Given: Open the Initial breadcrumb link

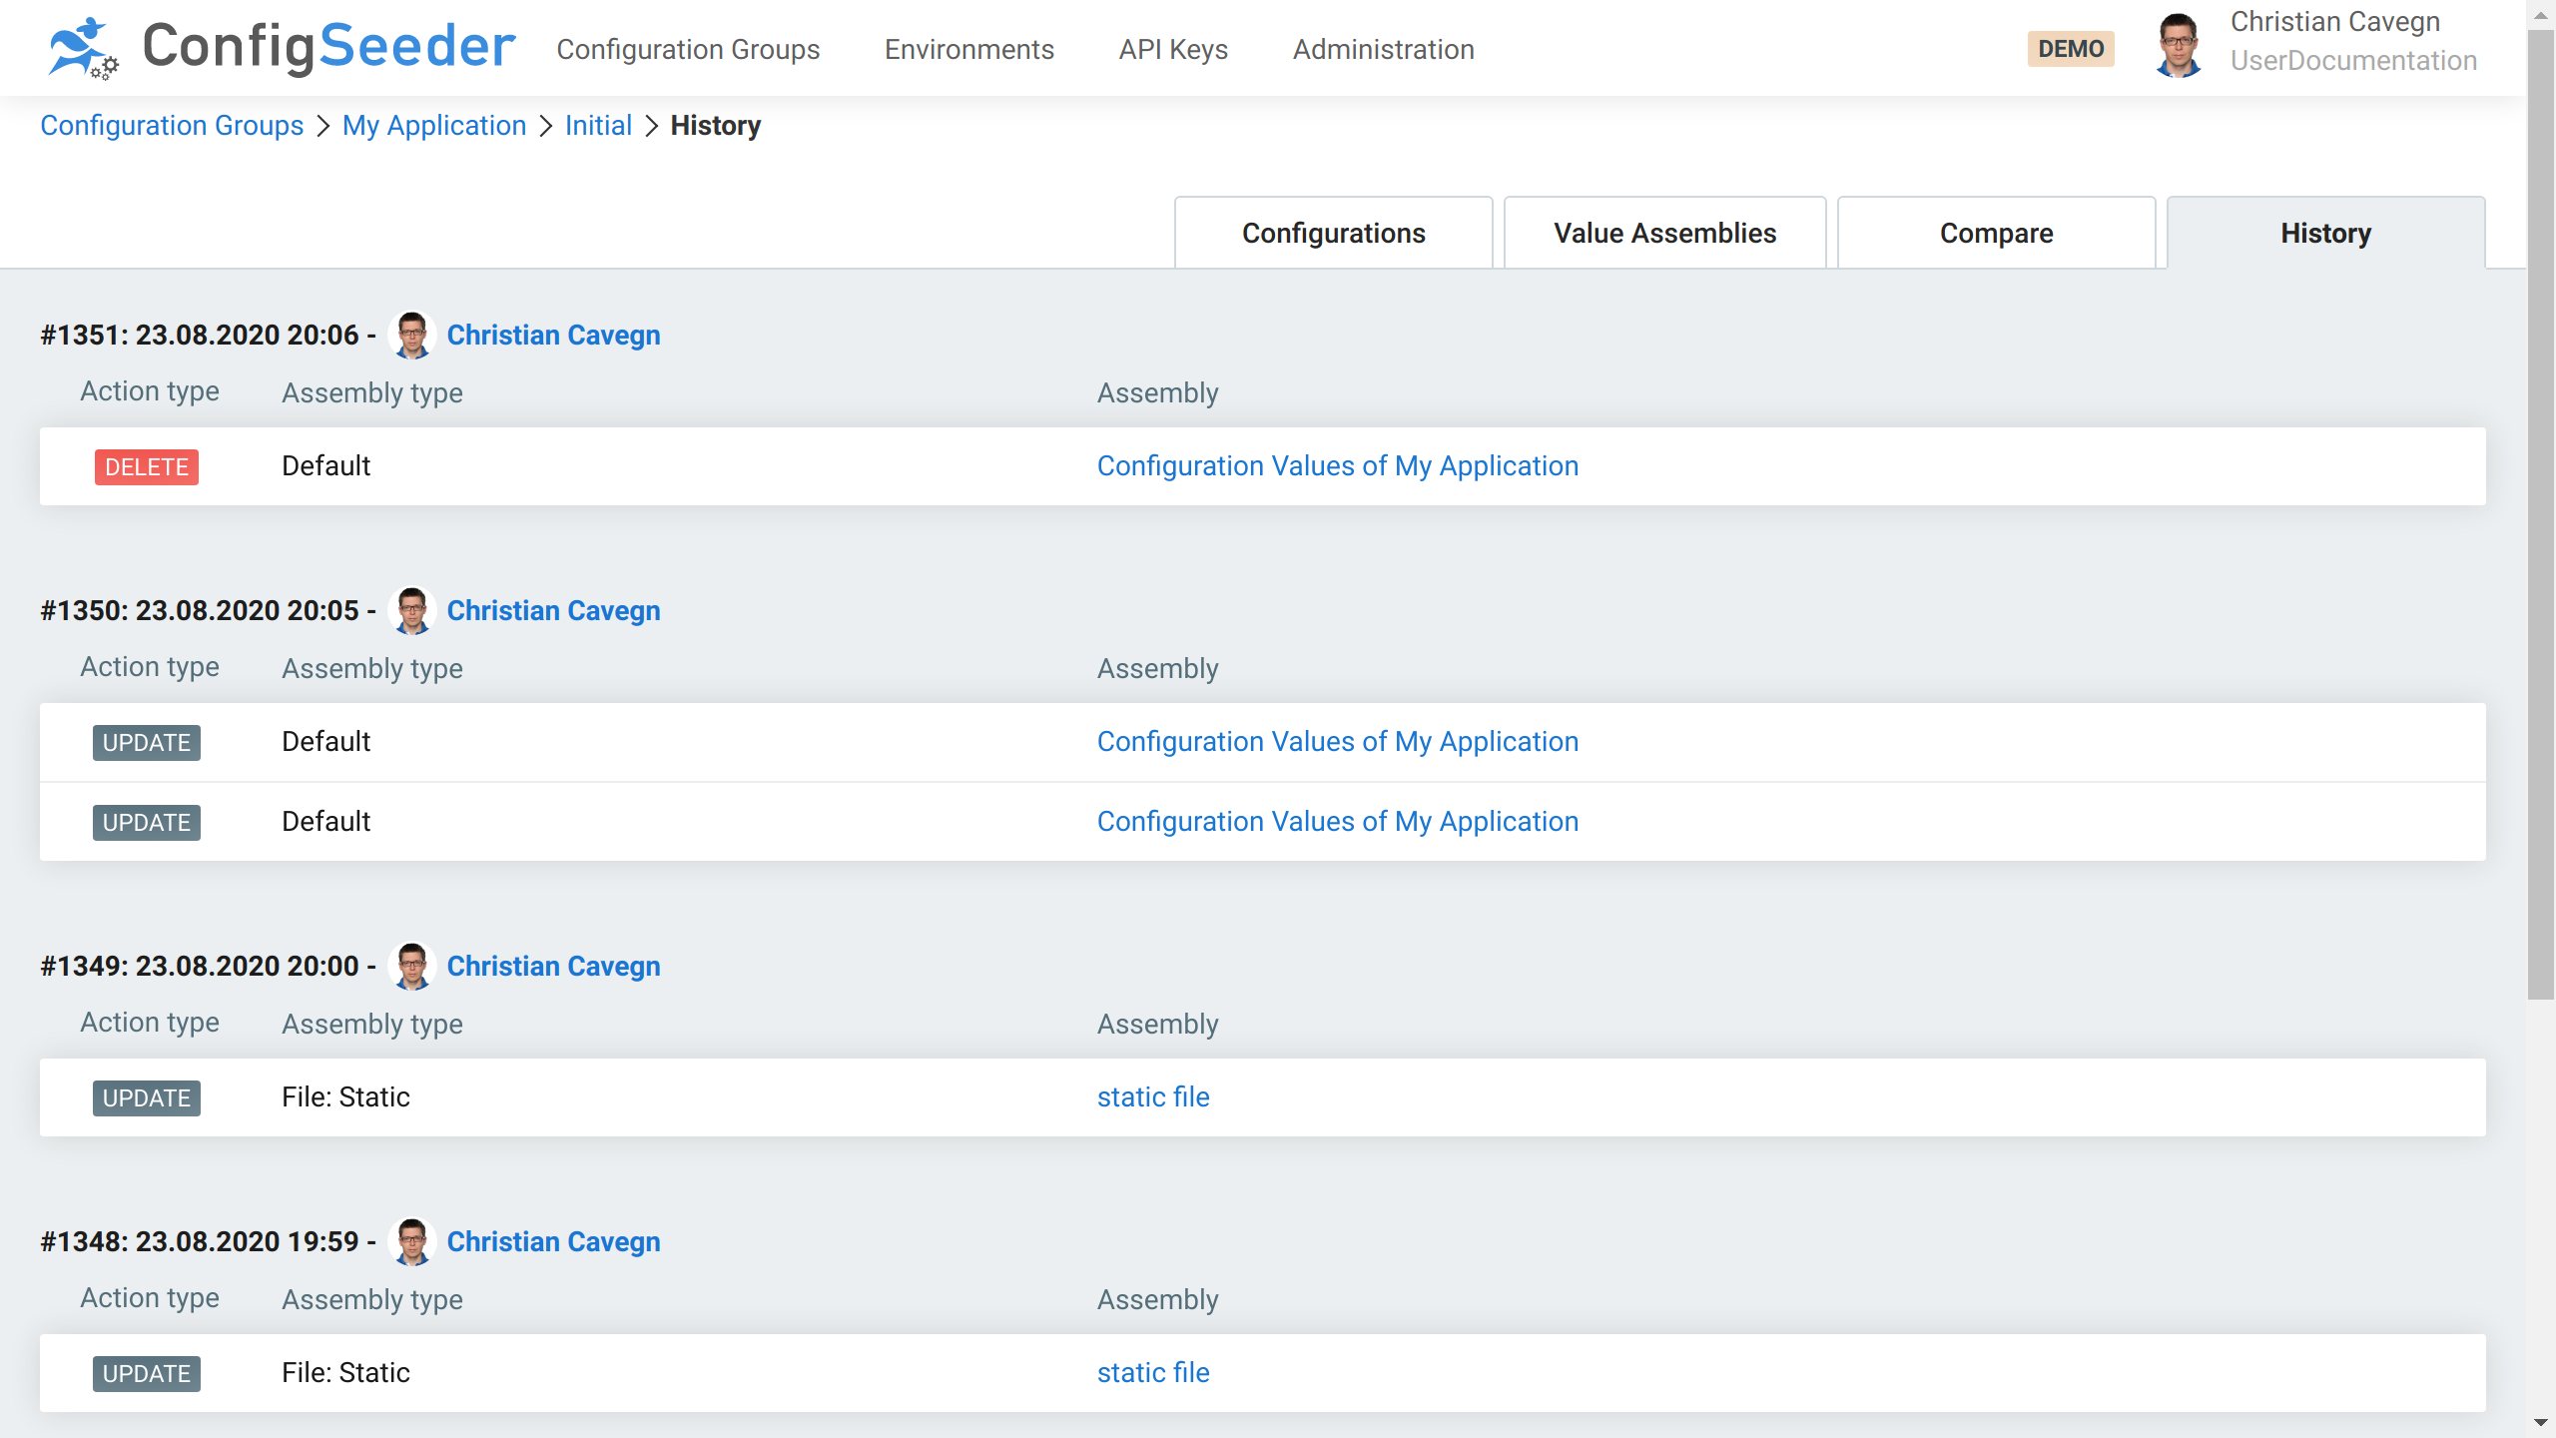Looking at the screenshot, I should tap(597, 125).
